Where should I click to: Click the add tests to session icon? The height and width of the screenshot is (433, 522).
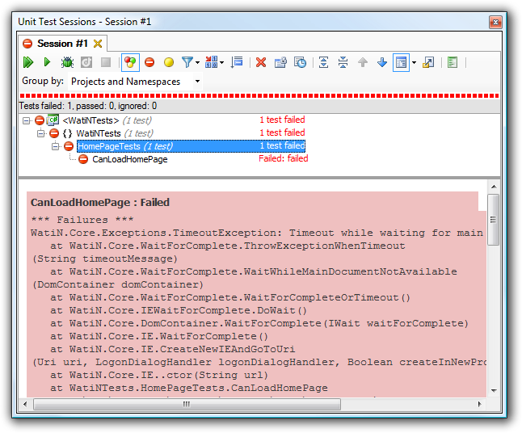pos(280,62)
